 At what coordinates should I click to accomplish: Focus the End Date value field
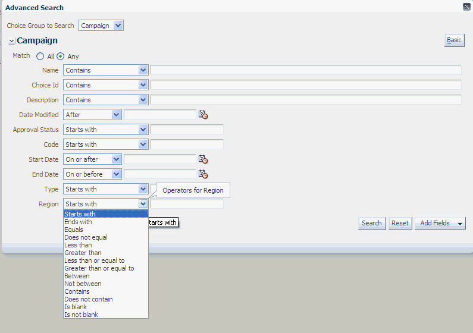click(160, 174)
